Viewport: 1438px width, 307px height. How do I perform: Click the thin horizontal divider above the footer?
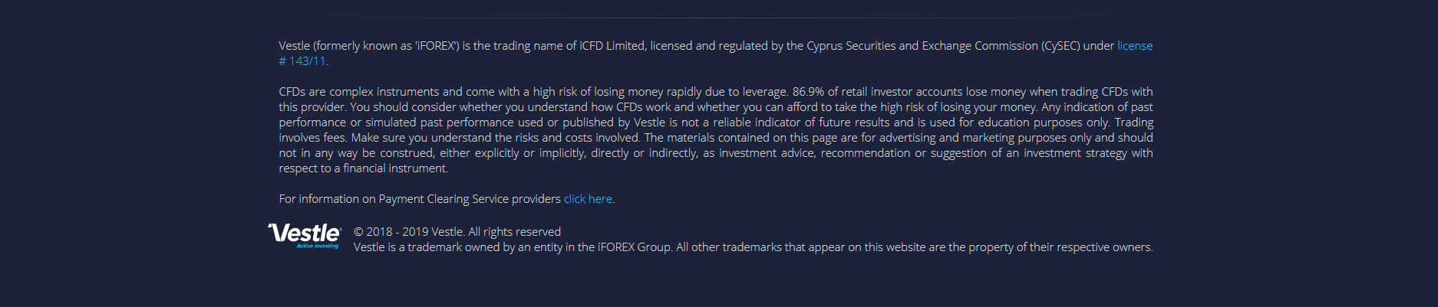point(719,18)
